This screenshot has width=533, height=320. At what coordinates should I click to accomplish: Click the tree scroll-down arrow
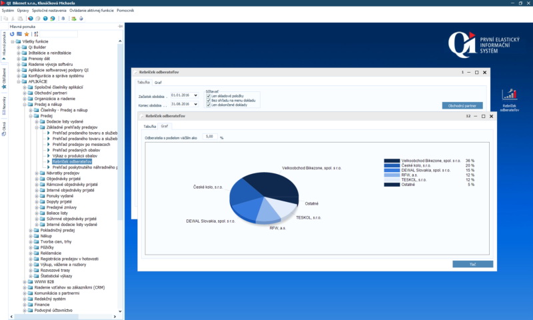[120, 311]
